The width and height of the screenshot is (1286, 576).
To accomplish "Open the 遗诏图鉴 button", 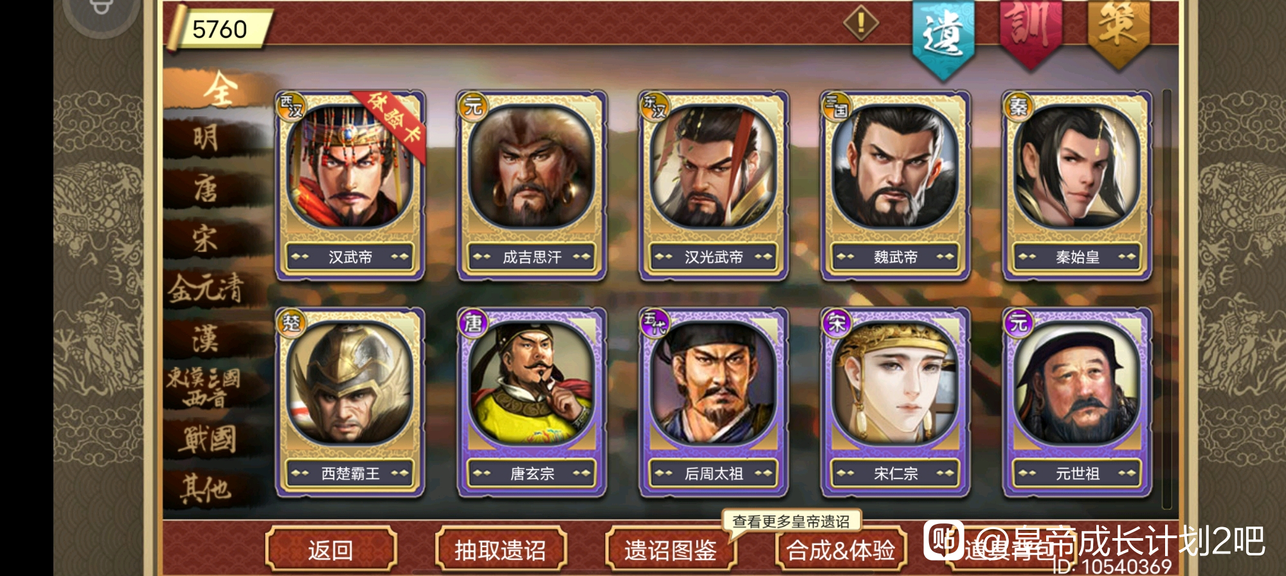I will pos(671,550).
